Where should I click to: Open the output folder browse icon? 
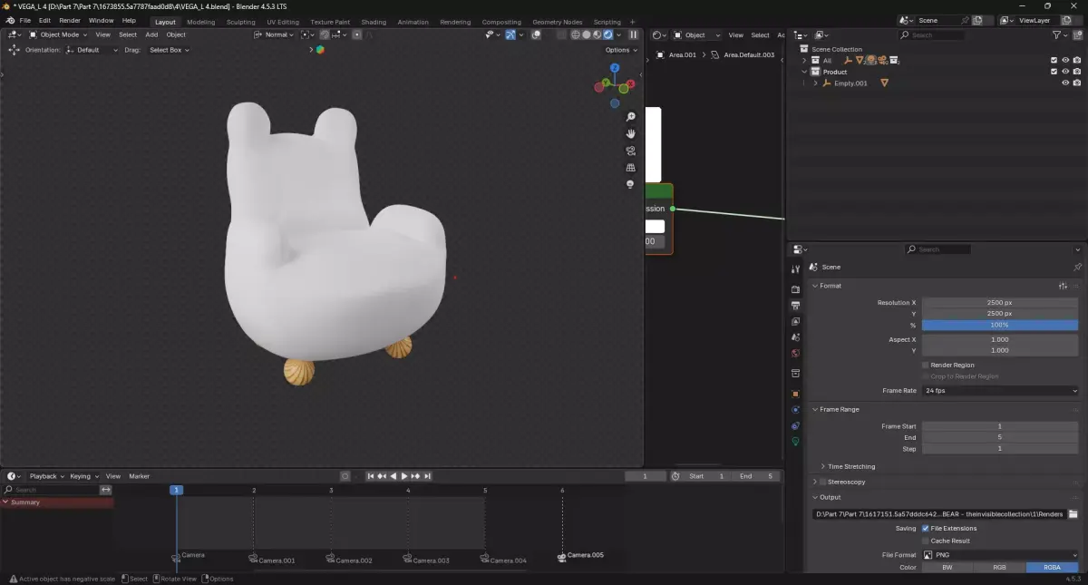tap(1073, 514)
